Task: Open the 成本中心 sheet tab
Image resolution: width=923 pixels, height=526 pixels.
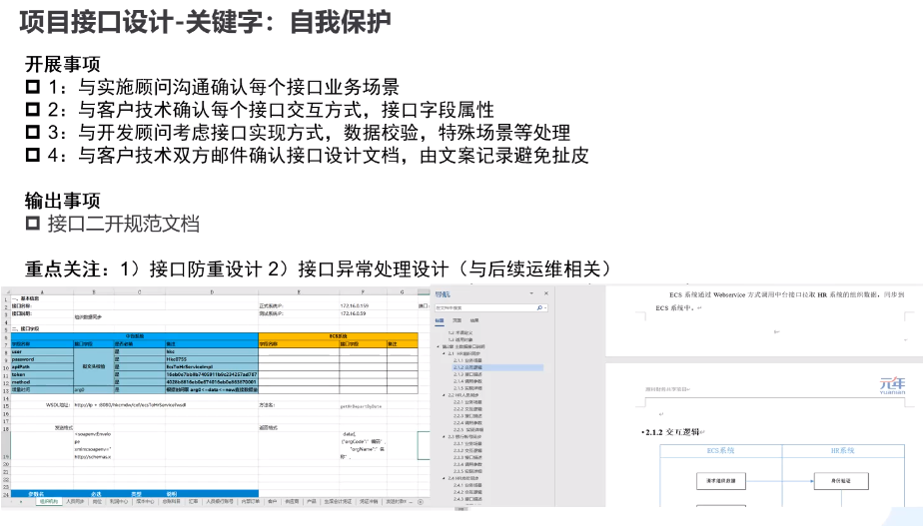Action: point(146,501)
